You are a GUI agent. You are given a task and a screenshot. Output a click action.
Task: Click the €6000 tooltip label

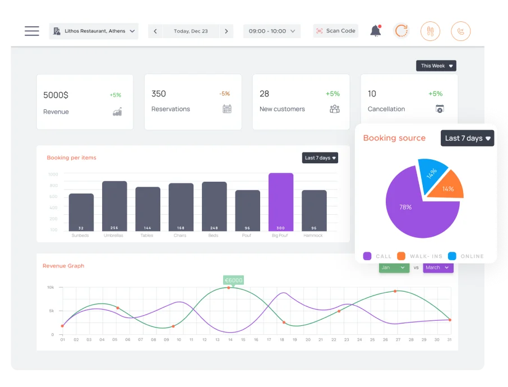[233, 280]
